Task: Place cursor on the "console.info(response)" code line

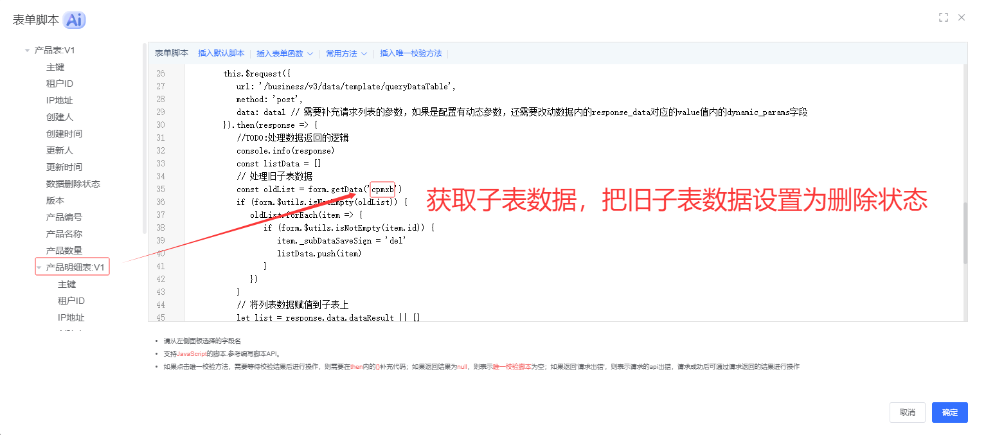Action: click(285, 150)
